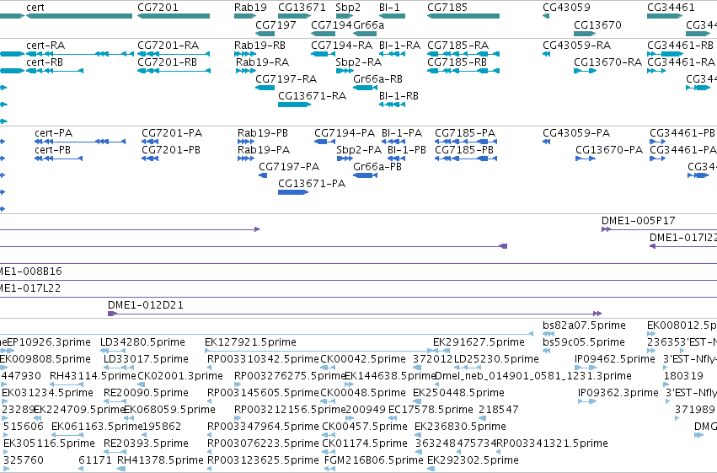Click the IP09462.5prime EST
The height and width of the screenshot is (473, 717).
click(x=586, y=368)
